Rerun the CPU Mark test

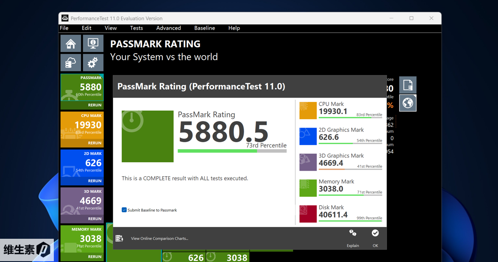95,143
